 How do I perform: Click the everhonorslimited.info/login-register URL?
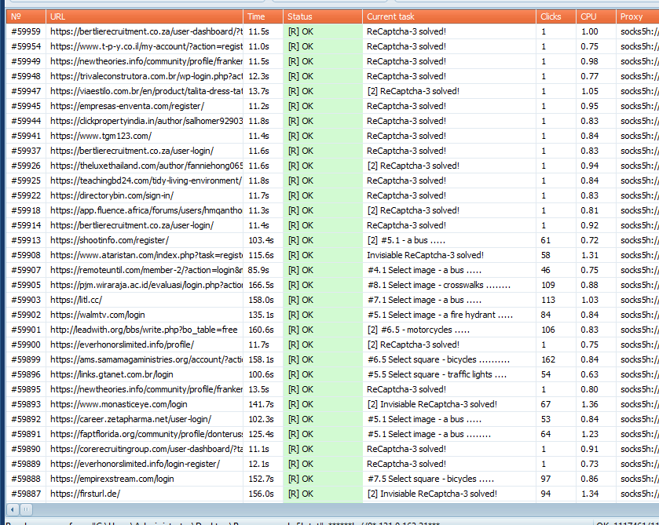(135, 464)
